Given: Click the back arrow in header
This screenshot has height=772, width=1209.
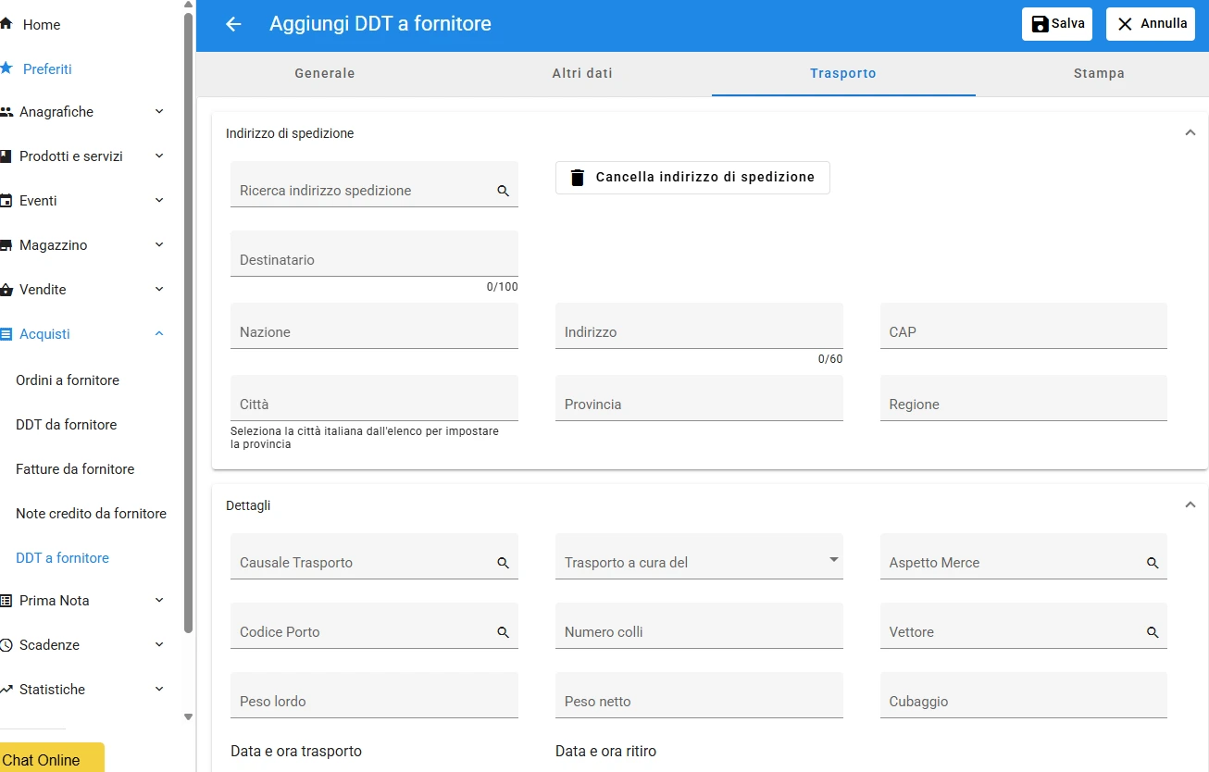Looking at the screenshot, I should tap(233, 24).
